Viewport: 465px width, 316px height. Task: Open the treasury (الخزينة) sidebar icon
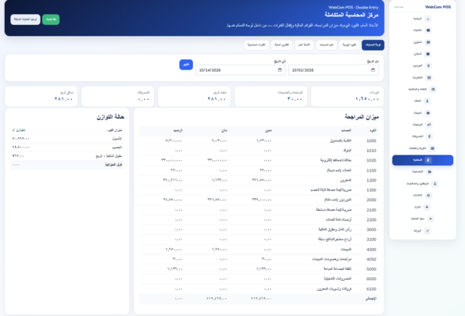point(432,148)
